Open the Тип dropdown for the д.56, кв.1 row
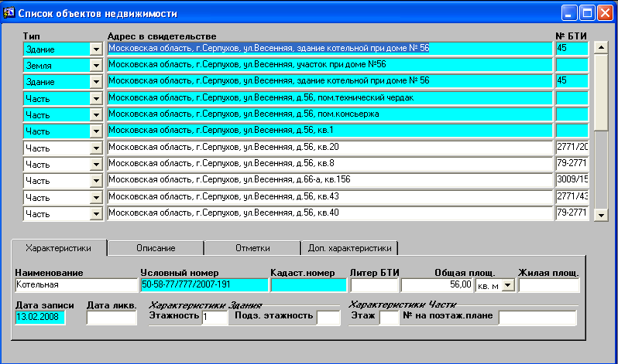 pyautogui.click(x=96, y=131)
